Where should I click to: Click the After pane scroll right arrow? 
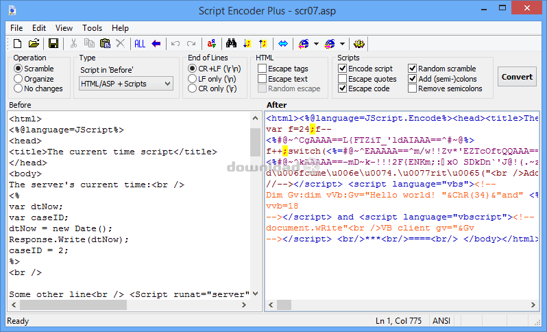533,305
